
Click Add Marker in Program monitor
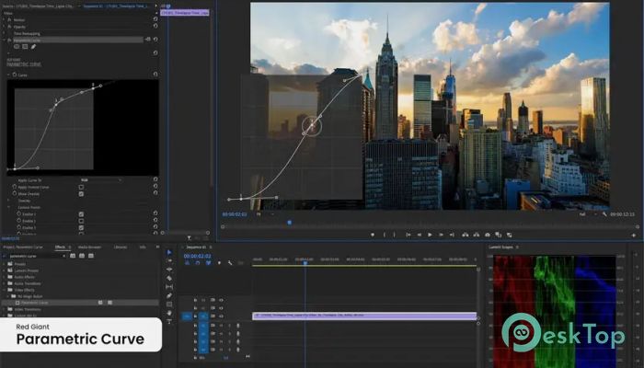373,235
